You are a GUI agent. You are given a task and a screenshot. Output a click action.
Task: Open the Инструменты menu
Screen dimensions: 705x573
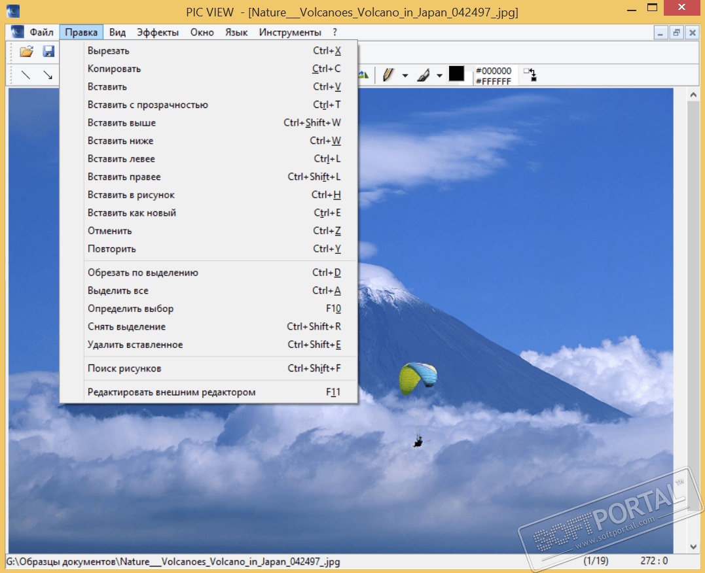tap(290, 32)
